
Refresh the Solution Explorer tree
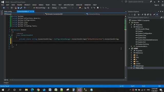145,15
